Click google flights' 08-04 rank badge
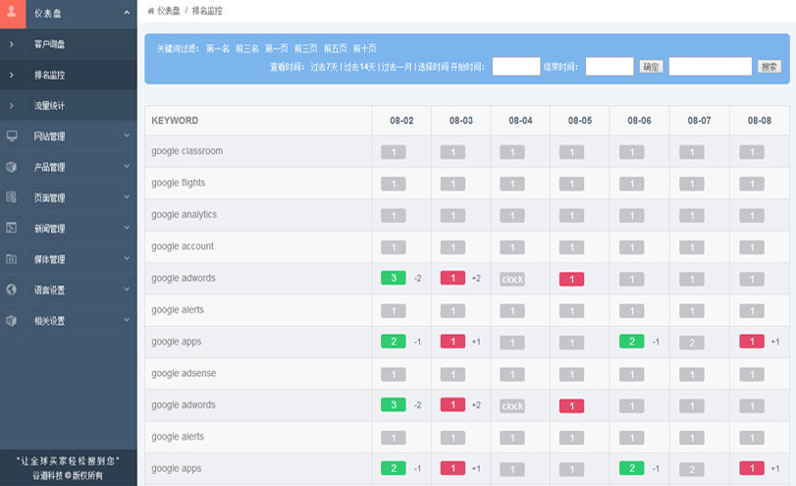796x486 pixels. coord(512,184)
